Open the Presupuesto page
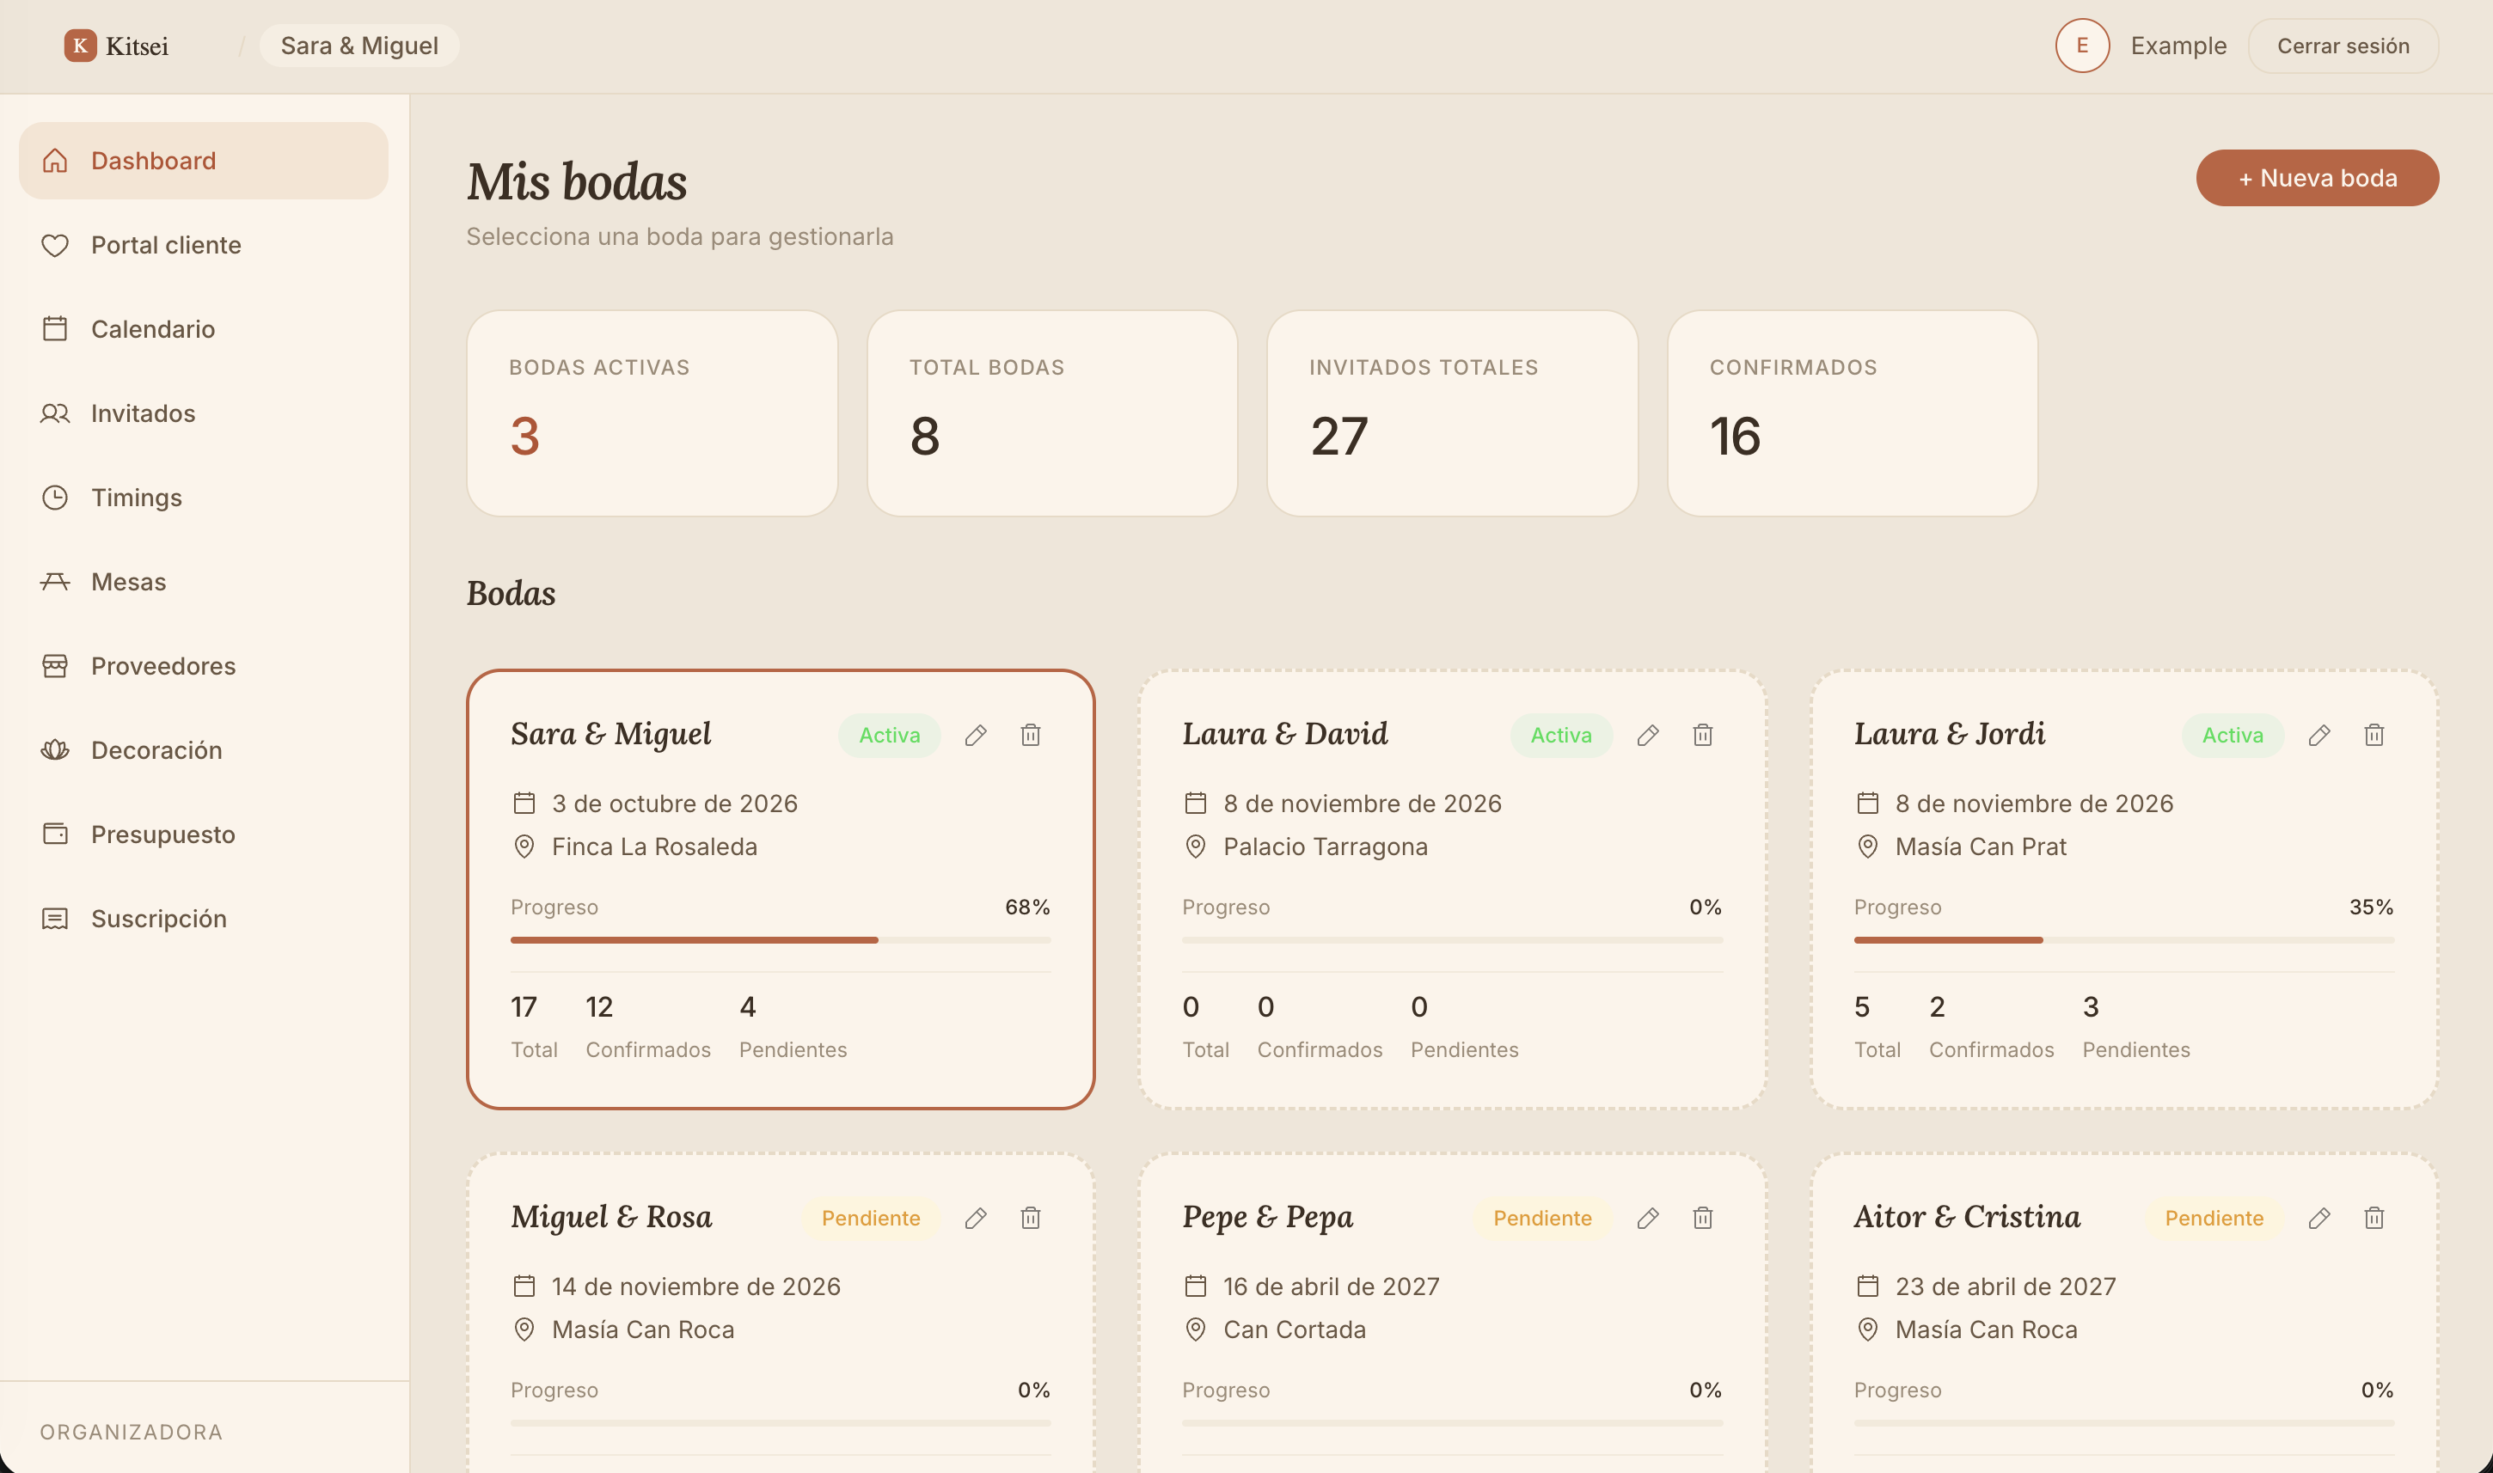 (204, 834)
